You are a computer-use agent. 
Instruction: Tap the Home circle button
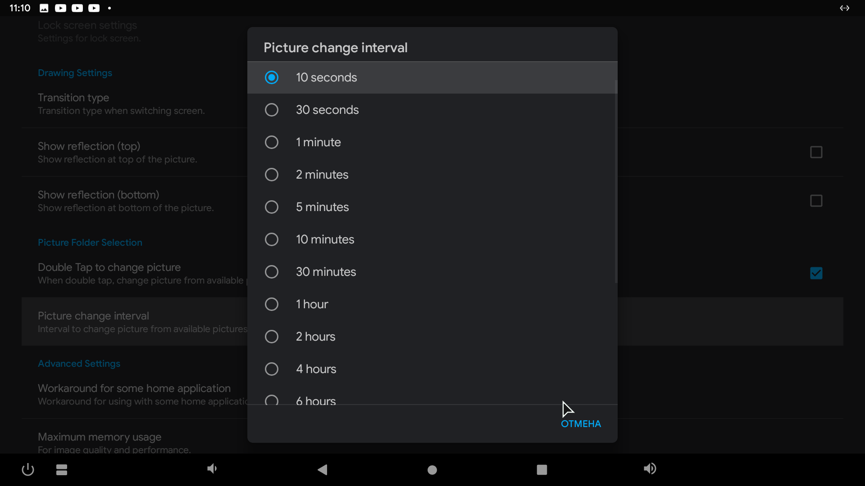pyautogui.click(x=432, y=470)
